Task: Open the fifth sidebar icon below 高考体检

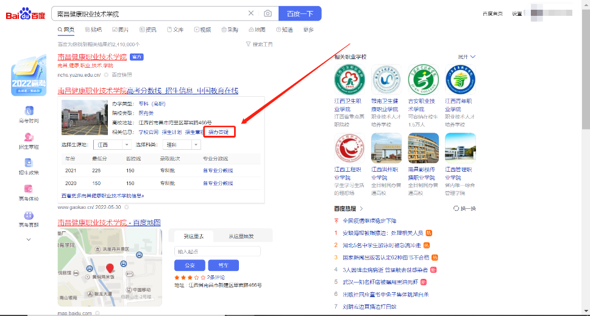Action: (x=29, y=219)
